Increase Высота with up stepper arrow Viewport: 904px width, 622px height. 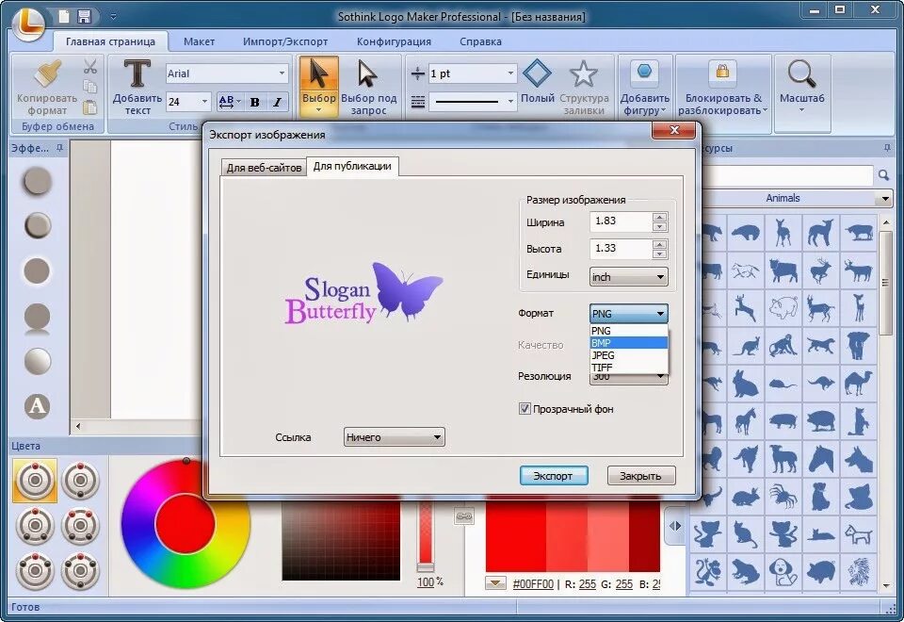(660, 245)
